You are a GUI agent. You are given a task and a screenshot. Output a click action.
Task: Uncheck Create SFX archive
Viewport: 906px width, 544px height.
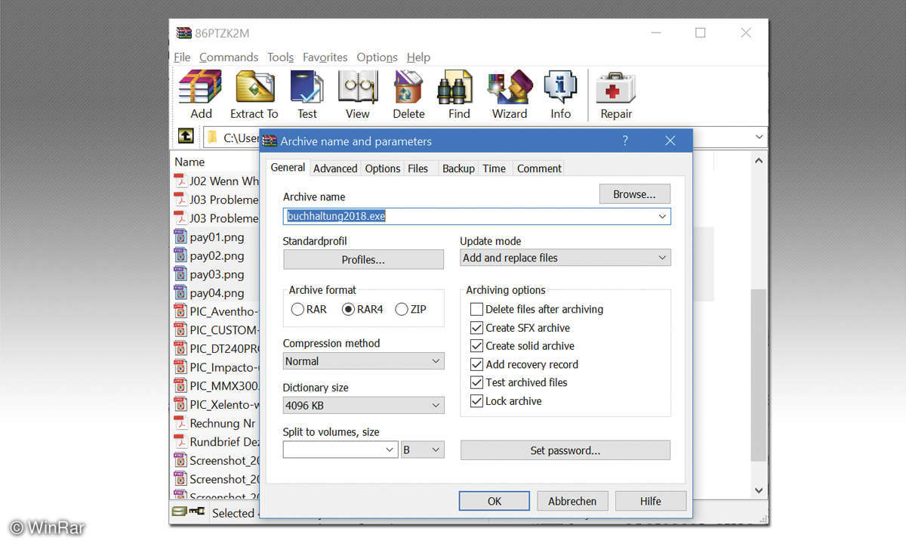[x=476, y=328]
